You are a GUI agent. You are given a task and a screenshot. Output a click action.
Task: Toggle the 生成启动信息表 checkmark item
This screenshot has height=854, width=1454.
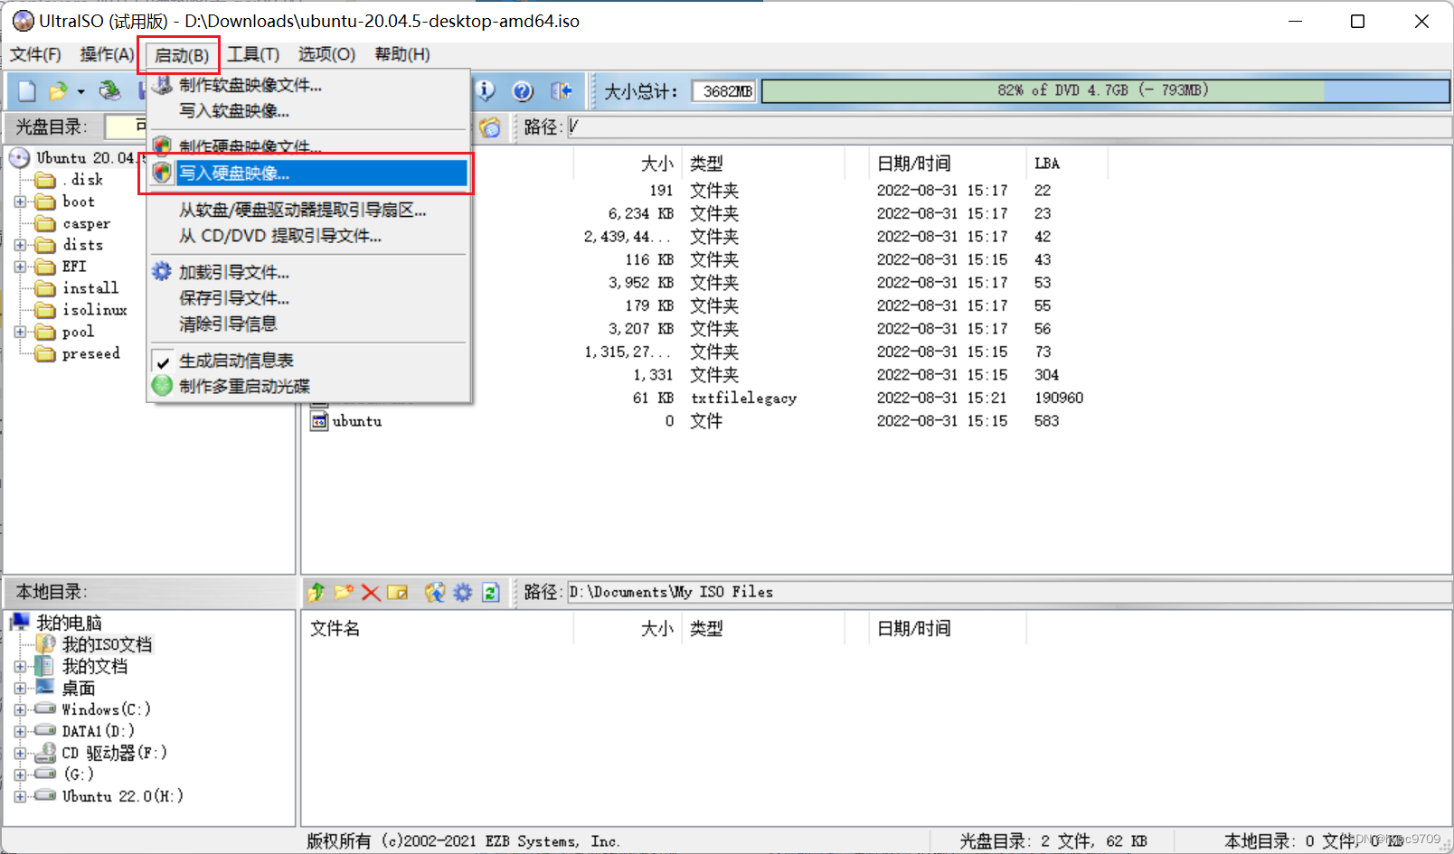tap(236, 361)
